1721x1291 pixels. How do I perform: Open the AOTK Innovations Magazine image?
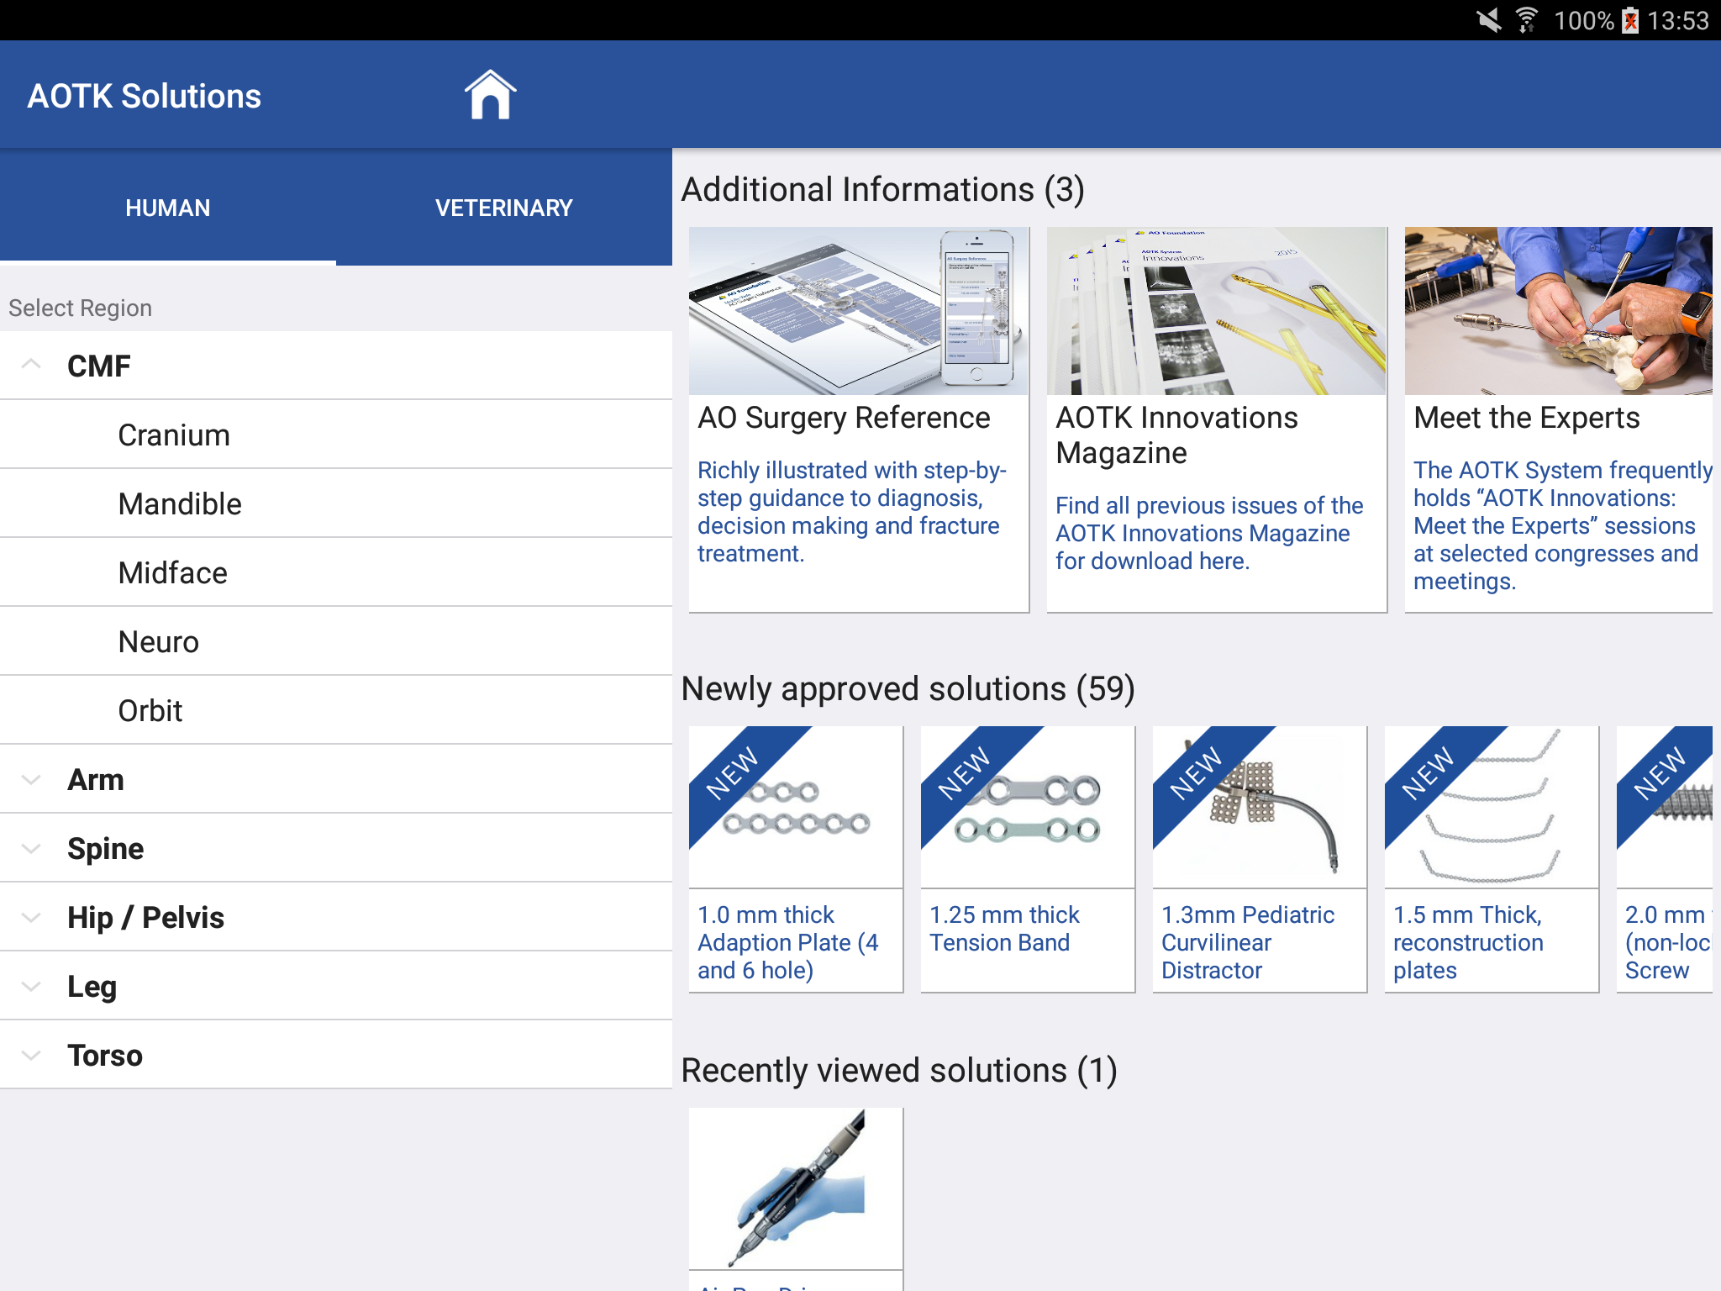pos(1217,311)
